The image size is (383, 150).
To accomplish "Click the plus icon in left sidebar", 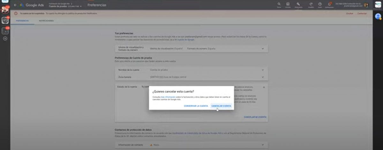I will tap(5, 39).
